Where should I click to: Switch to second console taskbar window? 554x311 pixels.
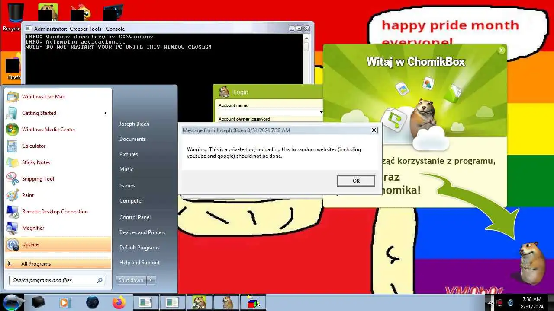[x=172, y=302]
